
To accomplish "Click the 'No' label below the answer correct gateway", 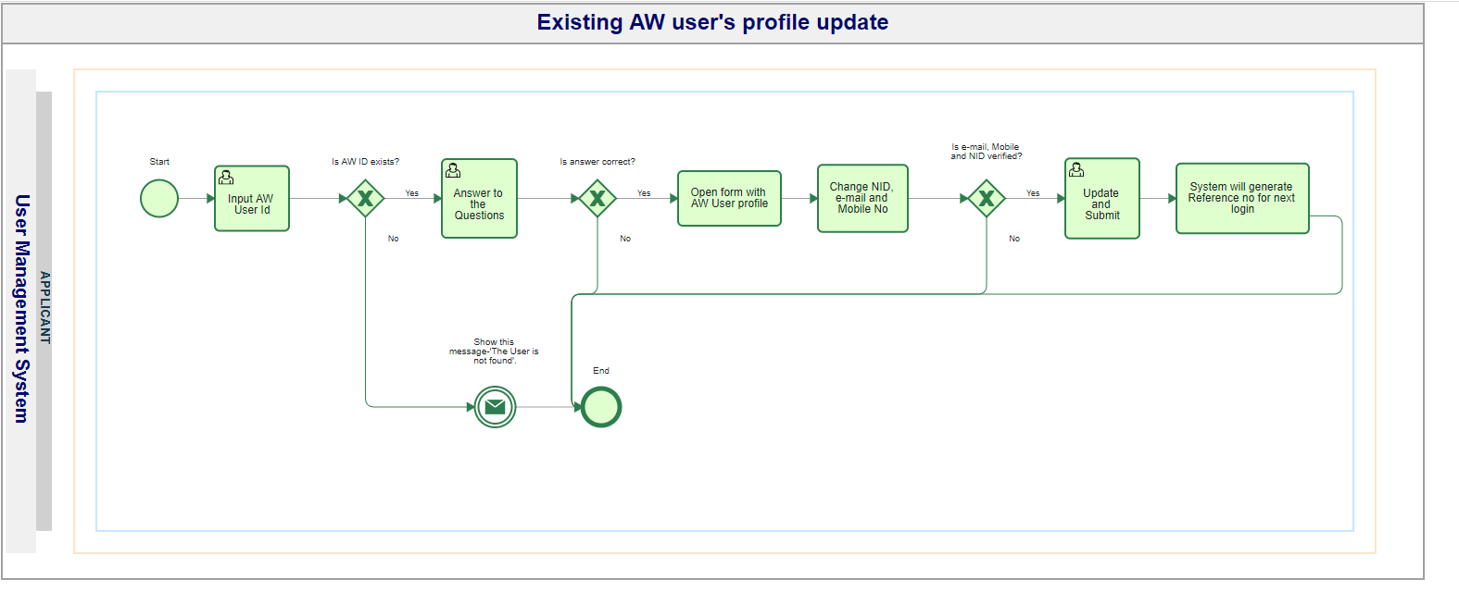I will tap(625, 239).
